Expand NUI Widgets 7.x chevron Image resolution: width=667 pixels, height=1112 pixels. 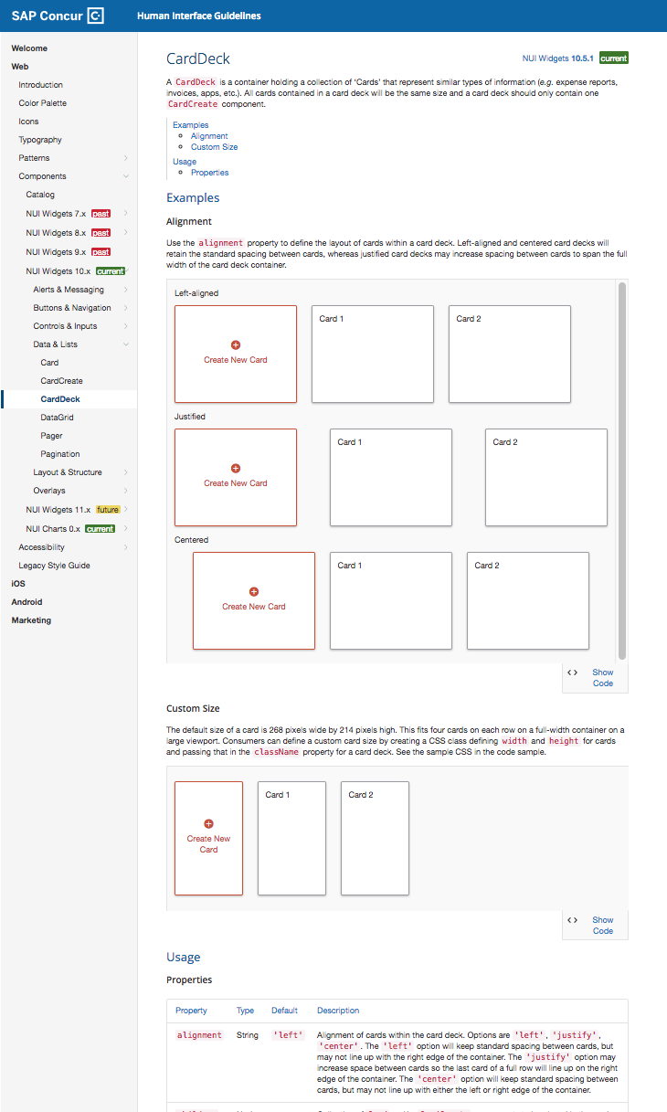click(x=126, y=214)
